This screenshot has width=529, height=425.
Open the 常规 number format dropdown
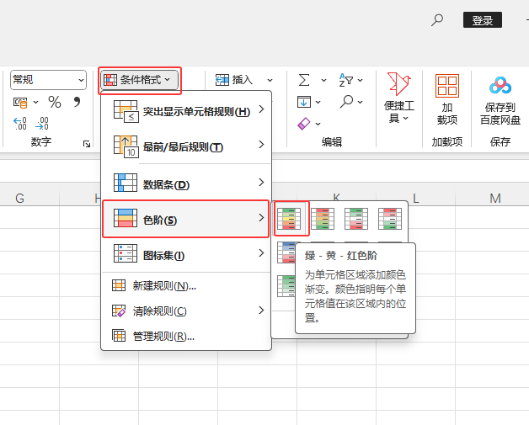[48, 80]
